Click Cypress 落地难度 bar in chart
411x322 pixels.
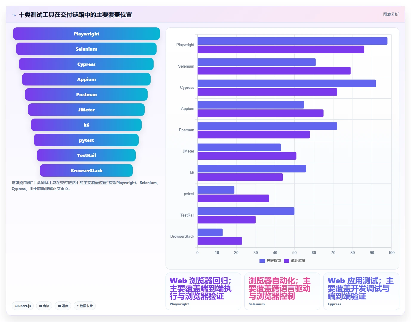click(267, 92)
